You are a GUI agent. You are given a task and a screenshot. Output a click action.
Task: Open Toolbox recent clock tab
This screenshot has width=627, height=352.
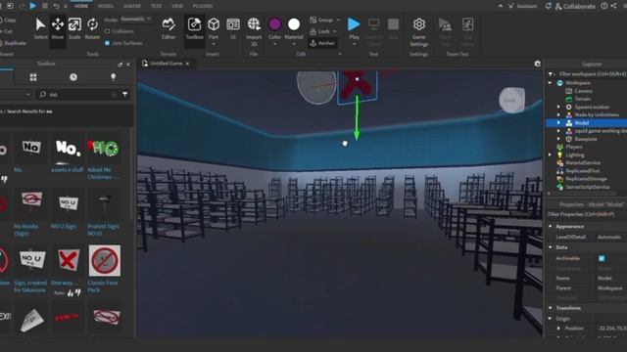click(73, 77)
